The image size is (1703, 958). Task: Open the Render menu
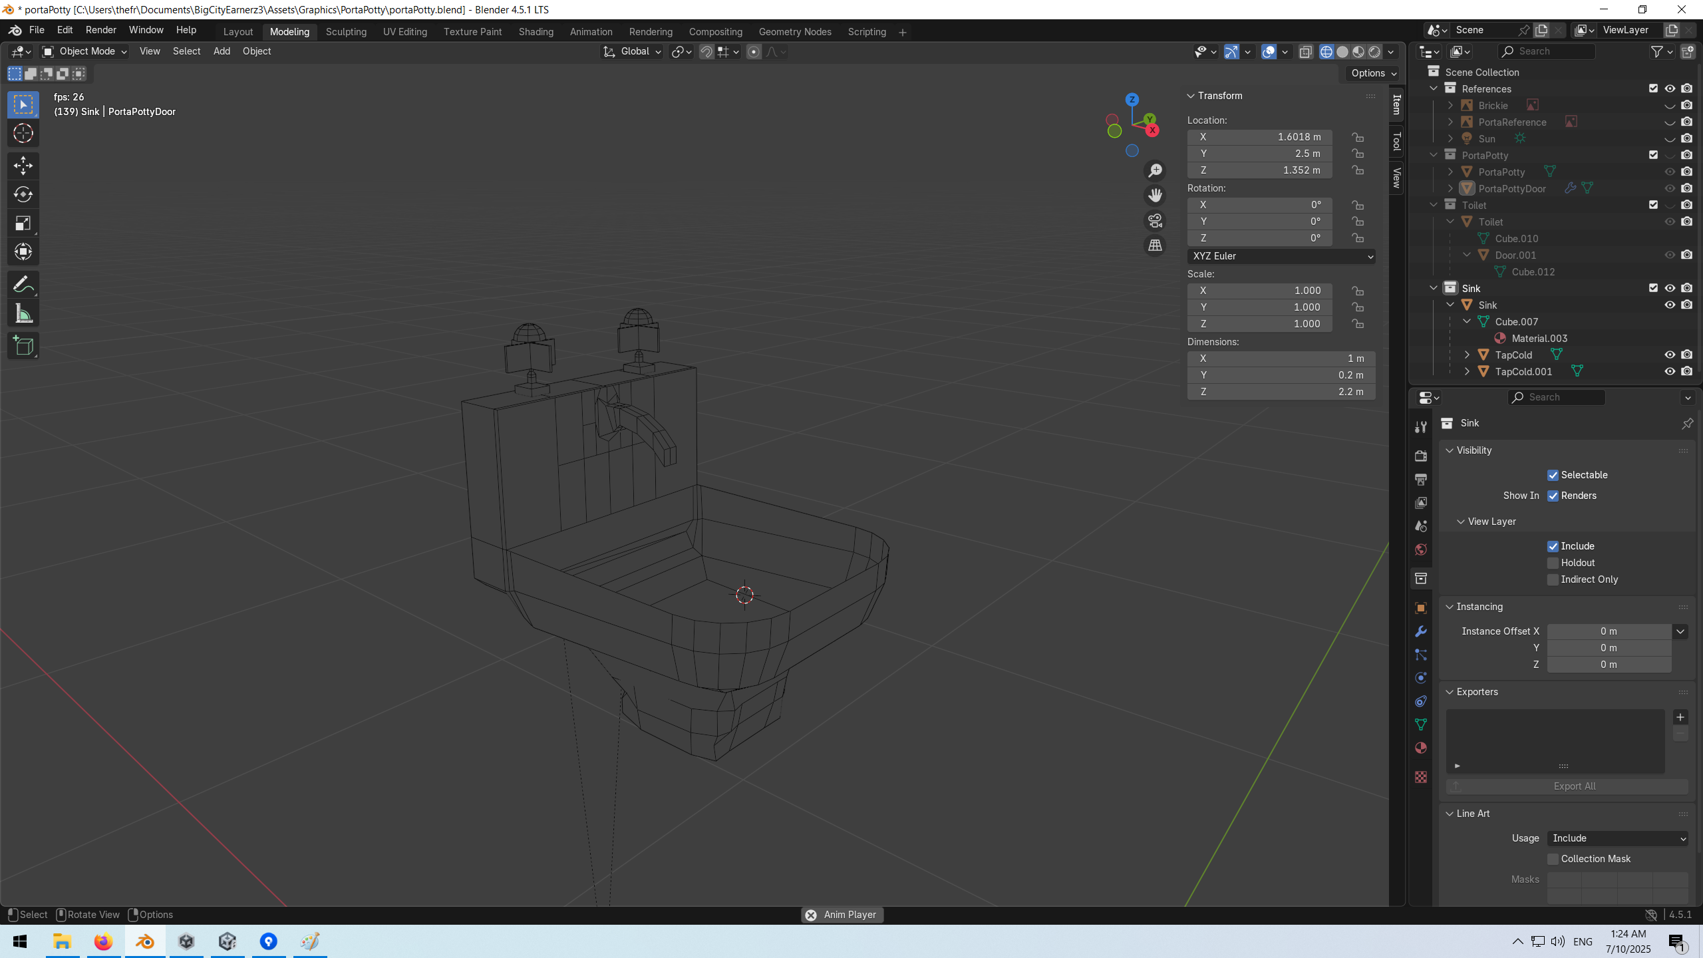[x=100, y=30]
